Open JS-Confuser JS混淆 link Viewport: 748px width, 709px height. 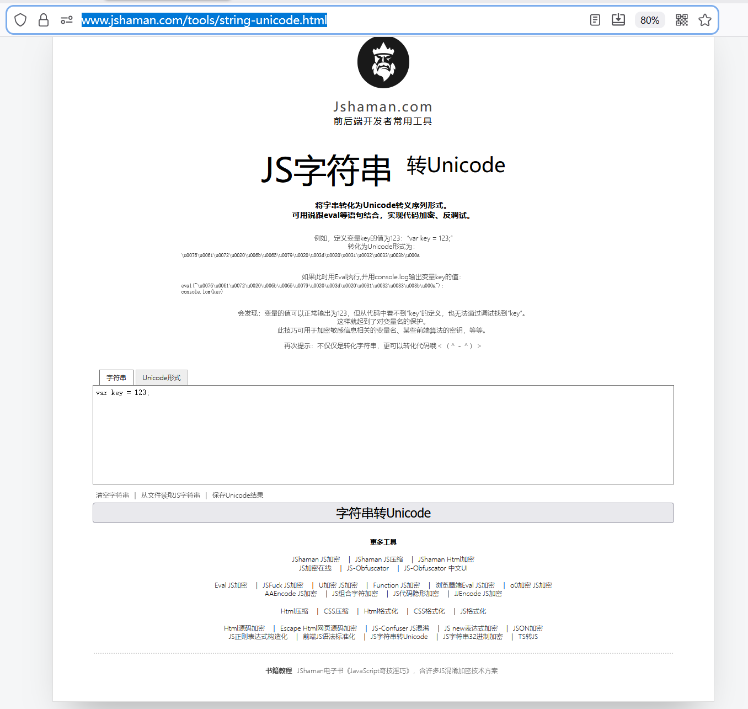(400, 628)
